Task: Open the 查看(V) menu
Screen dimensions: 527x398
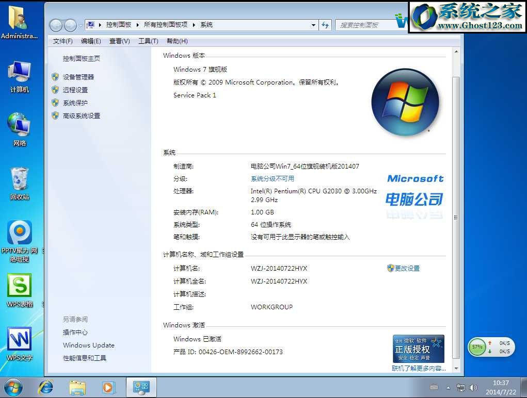Action: (x=119, y=41)
